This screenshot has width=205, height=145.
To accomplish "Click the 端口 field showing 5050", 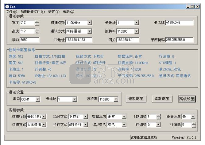I will (x=29, y=40).
